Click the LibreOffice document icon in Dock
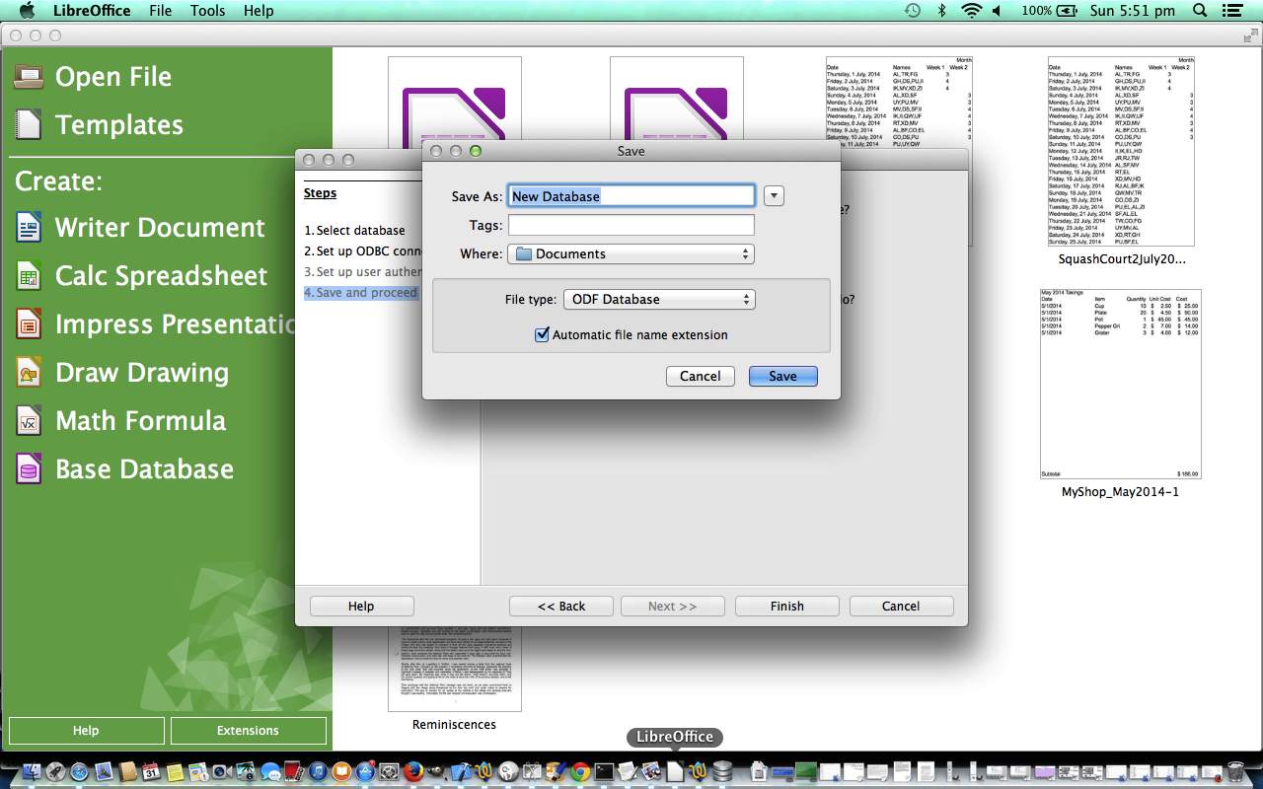This screenshot has height=789, width=1263. pyautogui.click(x=675, y=771)
